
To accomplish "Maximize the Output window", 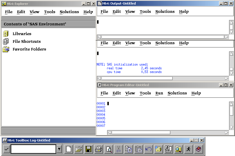I will click(x=226, y=3).
